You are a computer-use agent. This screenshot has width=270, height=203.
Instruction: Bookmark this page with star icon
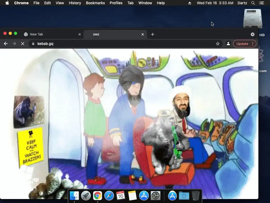[x=218, y=44]
